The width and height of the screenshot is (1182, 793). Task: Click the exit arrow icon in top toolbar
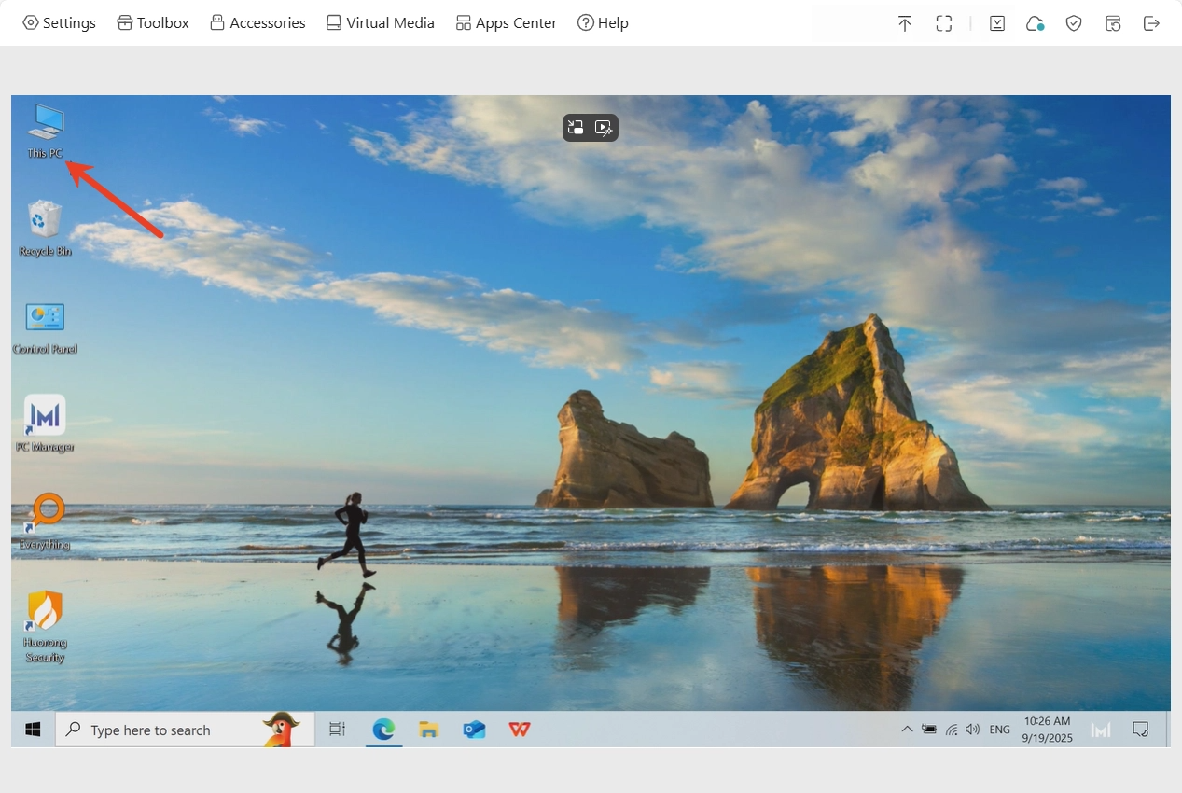pyautogui.click(x=1151, y=24)
